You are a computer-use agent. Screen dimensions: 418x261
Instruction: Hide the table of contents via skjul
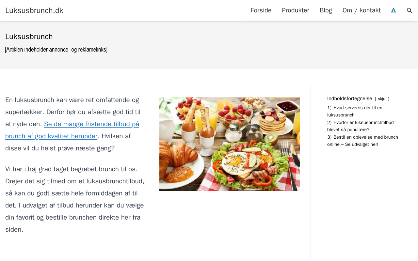click(x=382, y=99)
